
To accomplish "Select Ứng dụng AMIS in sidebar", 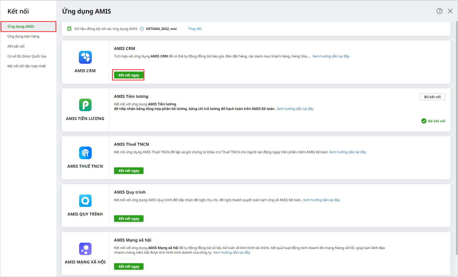I will click(x=28, y=27).
